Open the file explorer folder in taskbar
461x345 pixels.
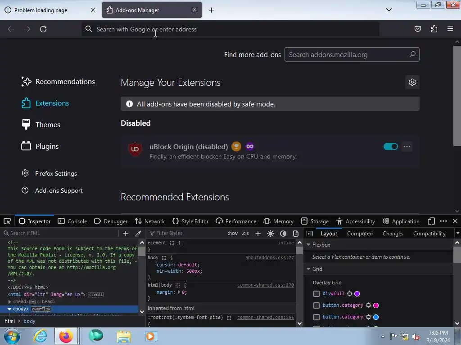pyautogui.click(x=124, y=336)
